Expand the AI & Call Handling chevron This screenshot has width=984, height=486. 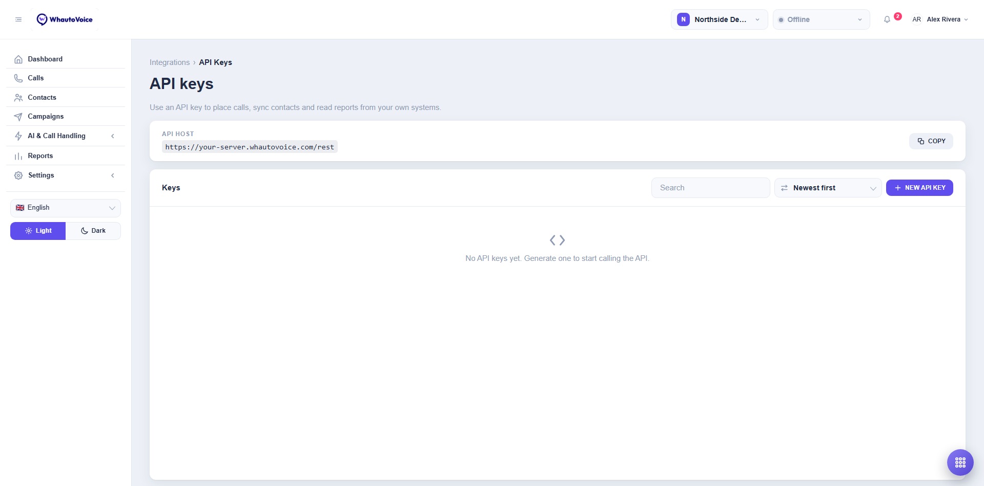point(113,136)
